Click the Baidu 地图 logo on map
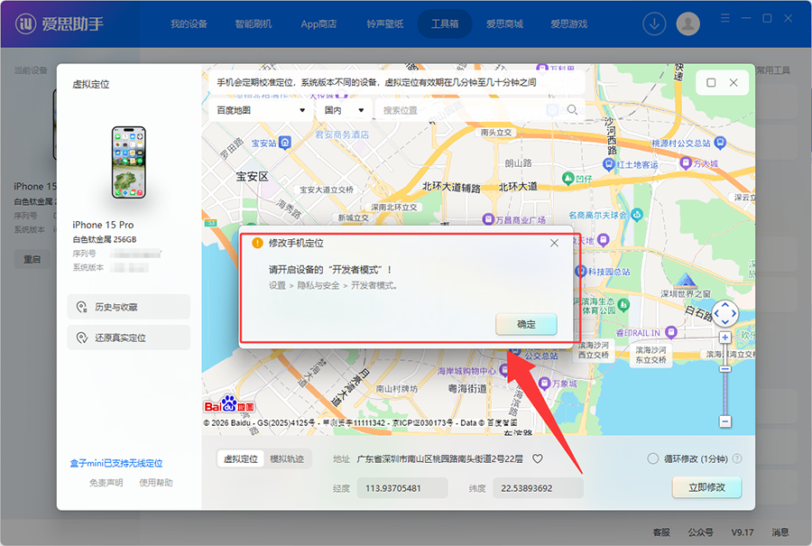This screenshot has height=546, width=812. pyautogui.click(x=229, y=404)
